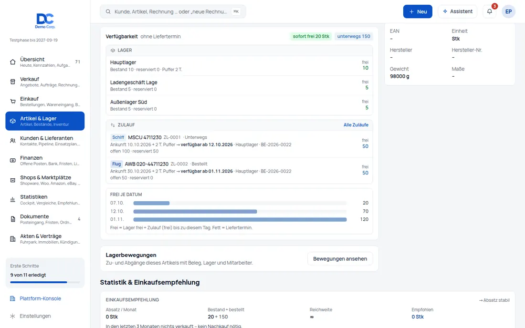Click the Artikel & Lager box icon
Viewport: 525px width, 328px height.
[13, 121]
